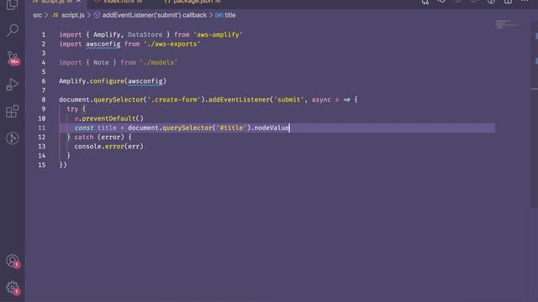538x302 pixels.
Task: Click './models' string on line 4
Action: (159, 63)
